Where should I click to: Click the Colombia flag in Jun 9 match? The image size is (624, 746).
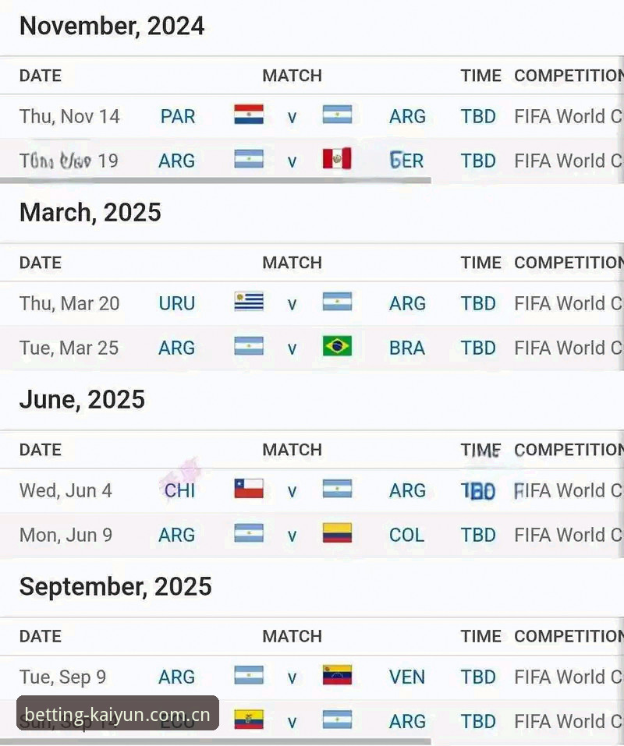tap(337, 533)
